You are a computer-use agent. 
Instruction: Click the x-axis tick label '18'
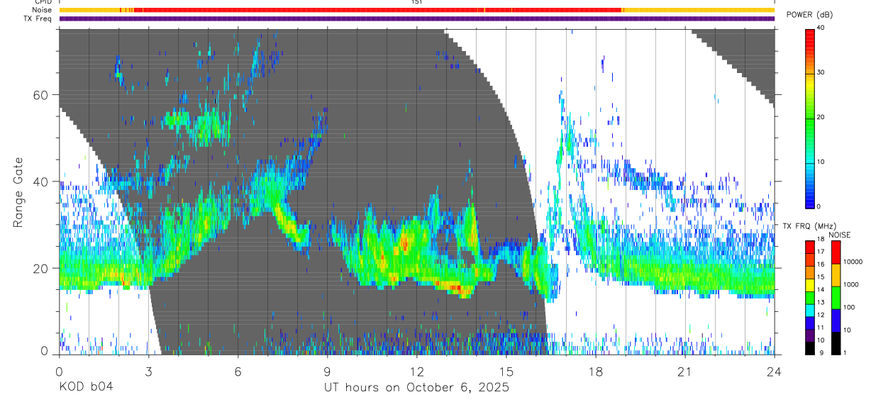pos(595,371)
